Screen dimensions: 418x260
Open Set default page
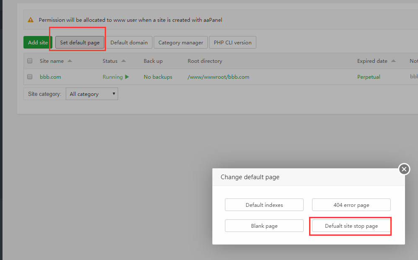tap(80, 42)
